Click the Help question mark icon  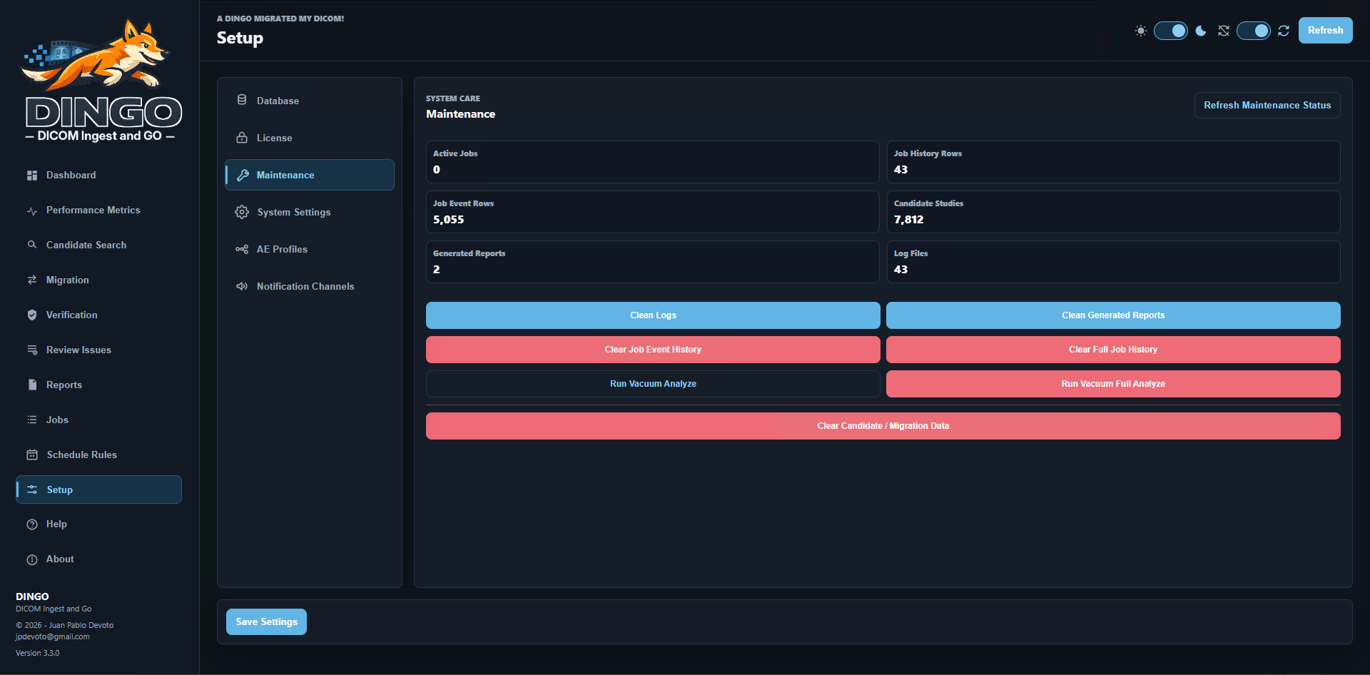tap(32, 524)
